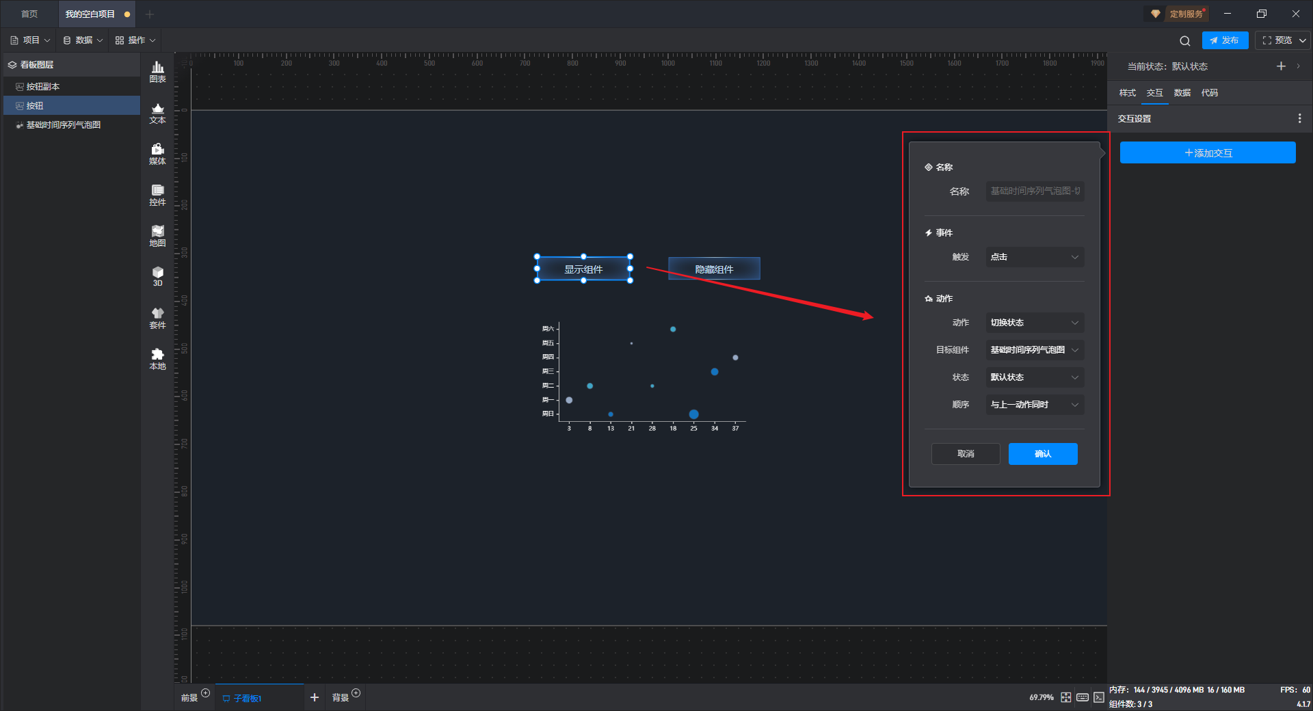Open the 控件 controls panel
The height and width of the screenshot is (711, 1313).
click(x=157, y=195)
